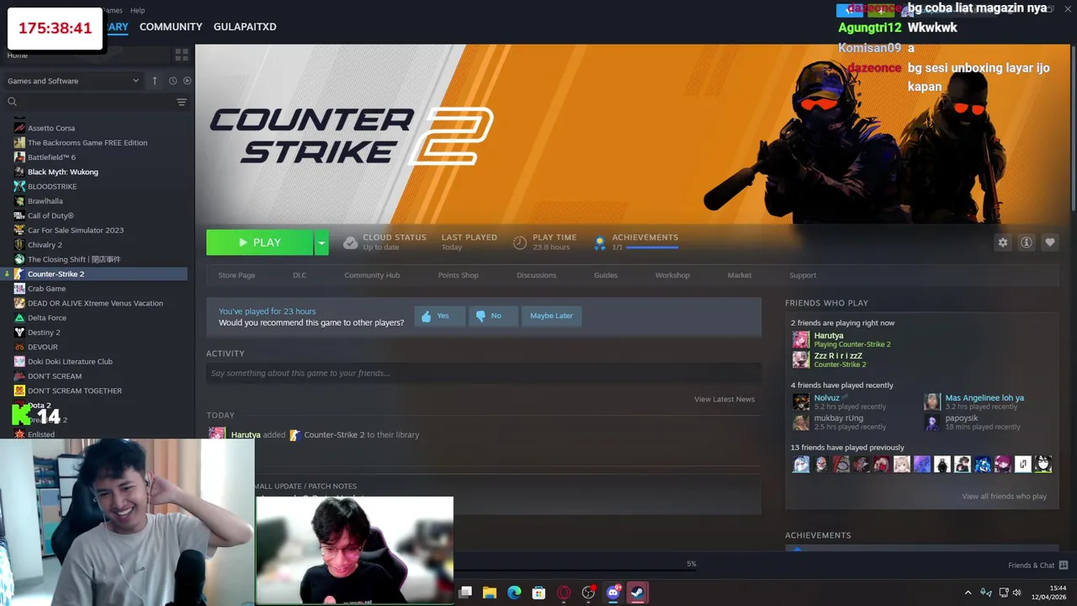The height and width of the screenshot is (606, 1077).
Task: Open Opera GX browser from the taskbar
Action: 564,593
